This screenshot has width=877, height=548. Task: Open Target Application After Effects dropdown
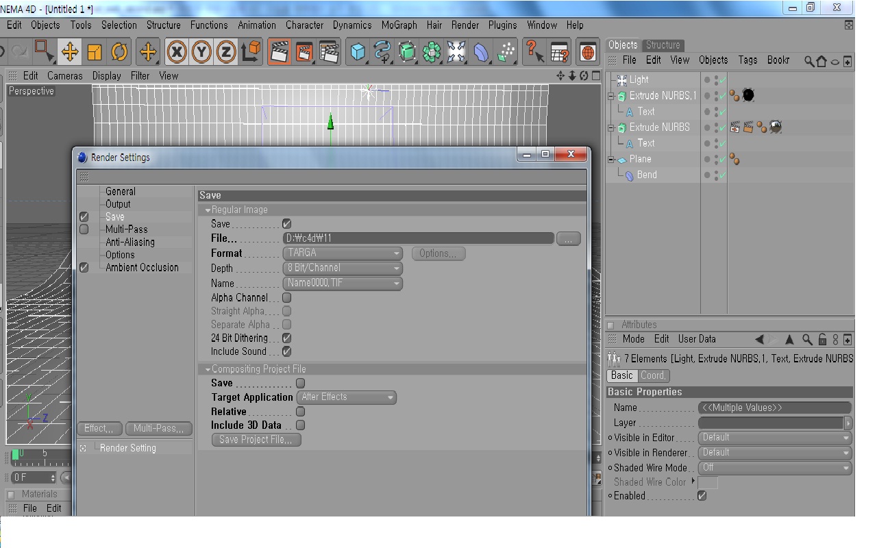[347, 397]
